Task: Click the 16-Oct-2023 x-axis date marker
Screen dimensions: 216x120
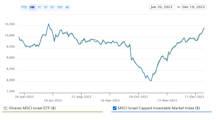Action: [x=138, y=97]
